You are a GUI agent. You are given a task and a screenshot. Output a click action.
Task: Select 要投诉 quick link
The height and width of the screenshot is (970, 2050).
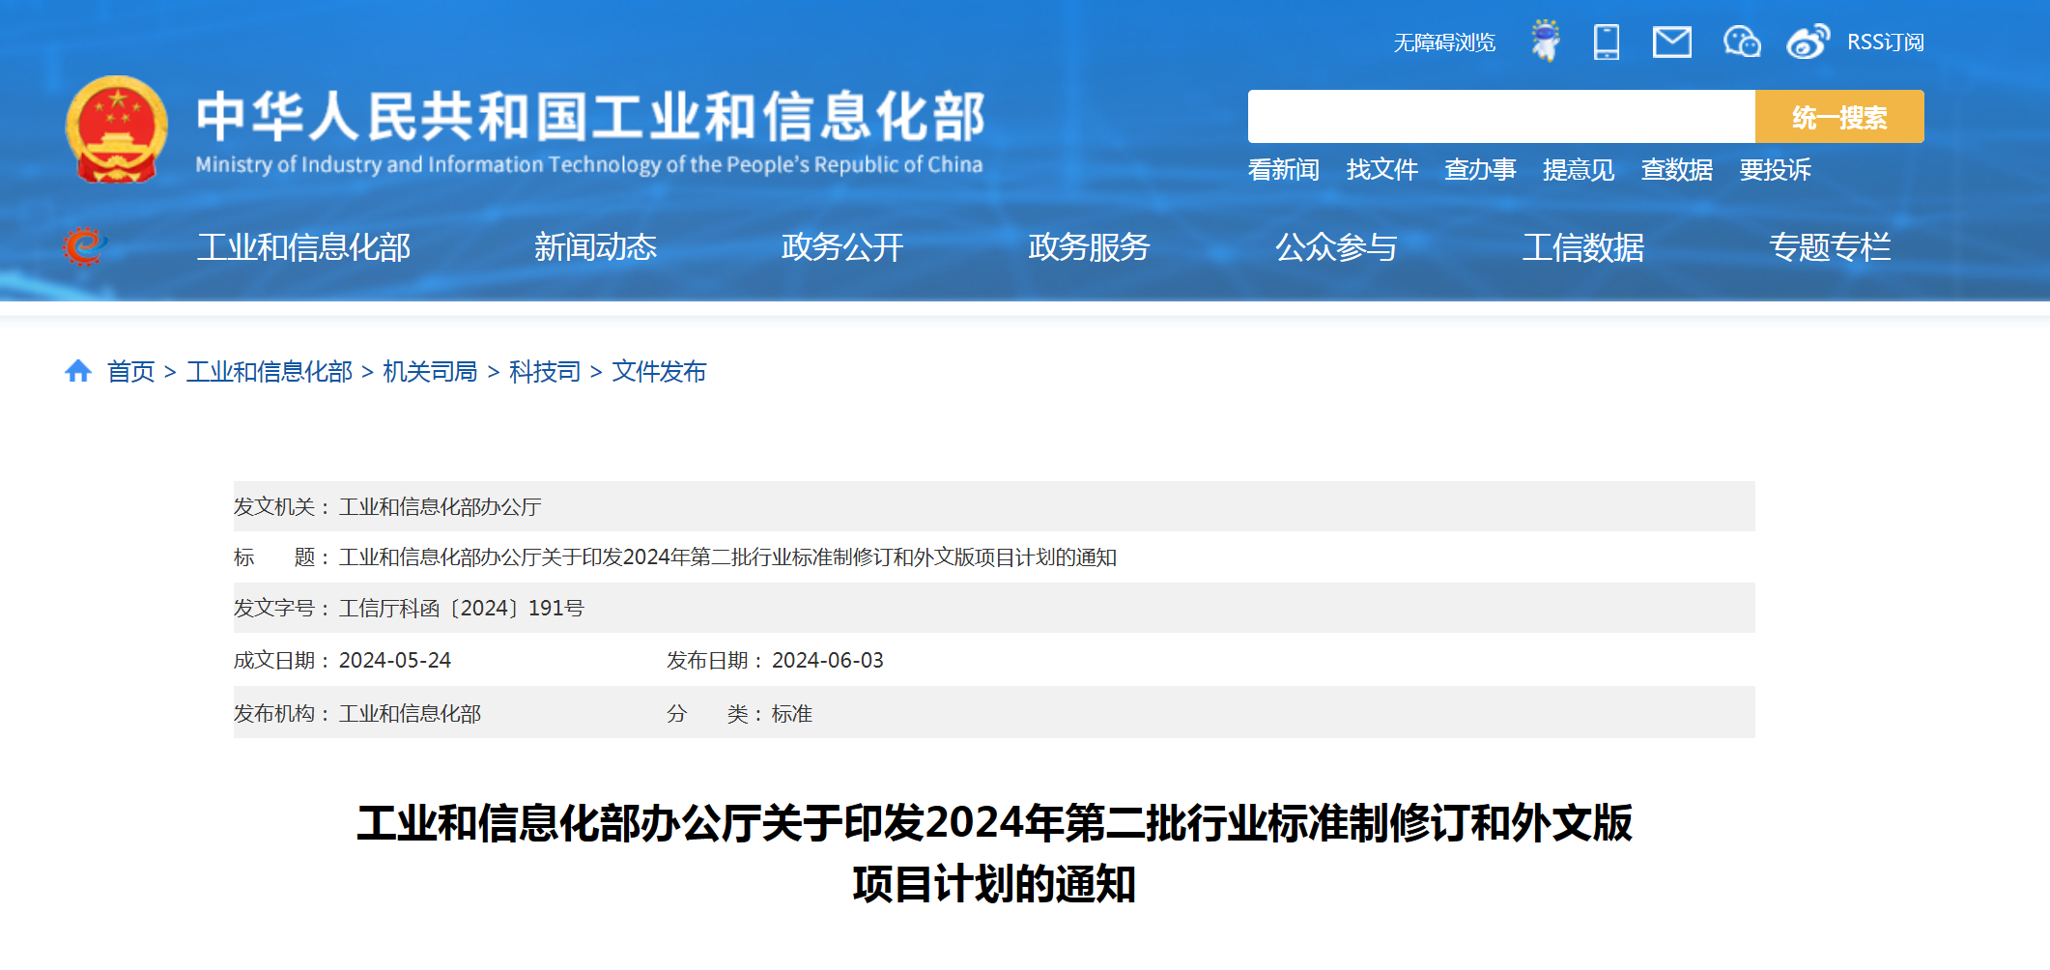[1776, 170]
